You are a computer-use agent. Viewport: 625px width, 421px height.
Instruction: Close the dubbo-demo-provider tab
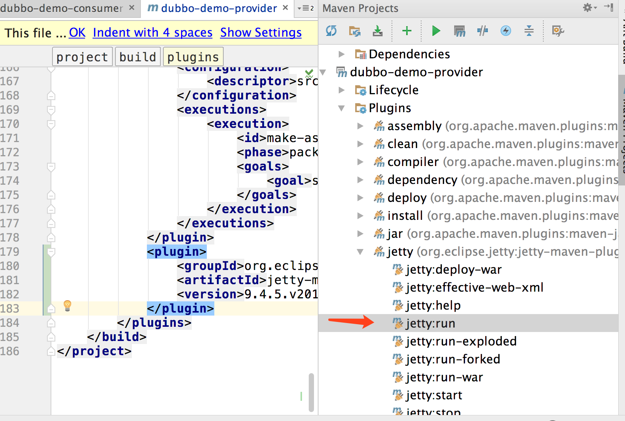(286, 7)
